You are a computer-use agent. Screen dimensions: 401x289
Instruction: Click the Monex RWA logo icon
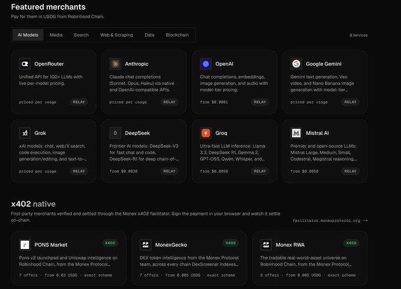tap(266, 245)
